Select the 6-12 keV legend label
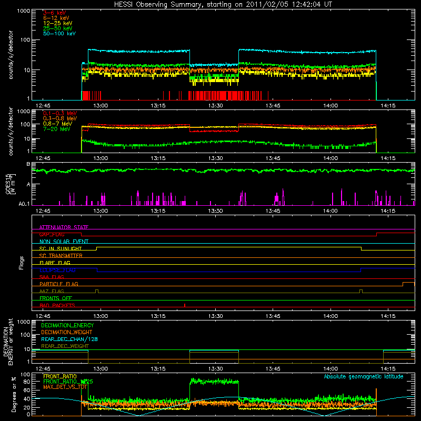 point(56,18)
